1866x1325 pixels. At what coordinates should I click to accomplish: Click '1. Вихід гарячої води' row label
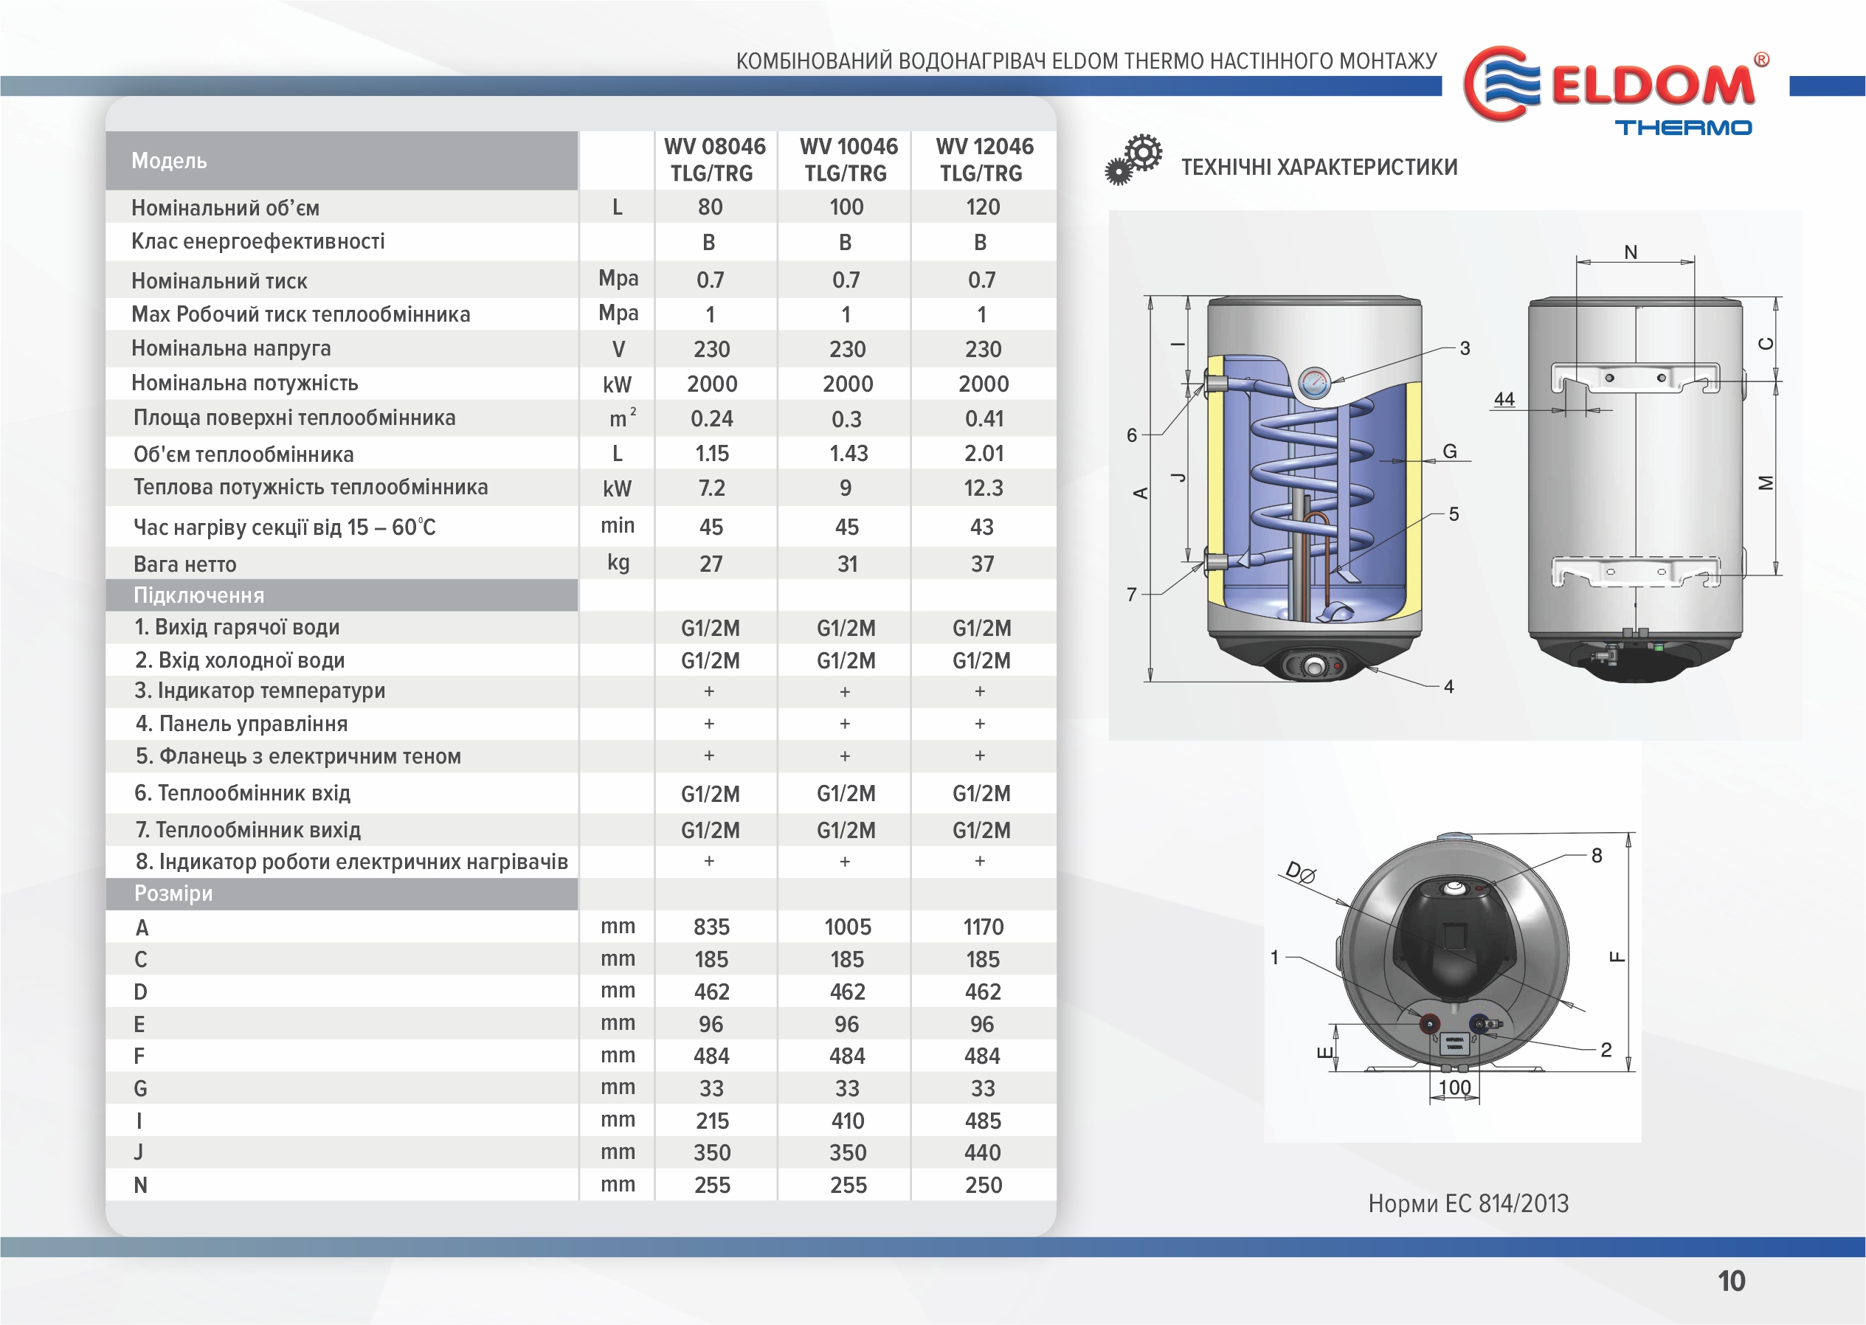[237, 627]
